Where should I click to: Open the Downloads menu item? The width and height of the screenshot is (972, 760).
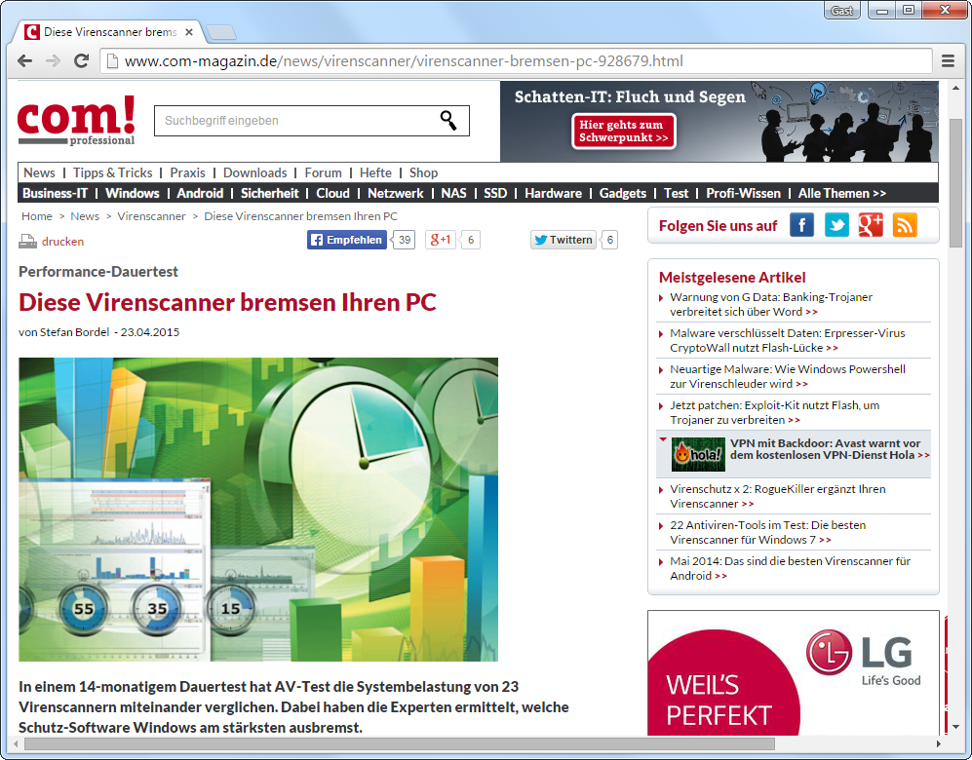254,172
